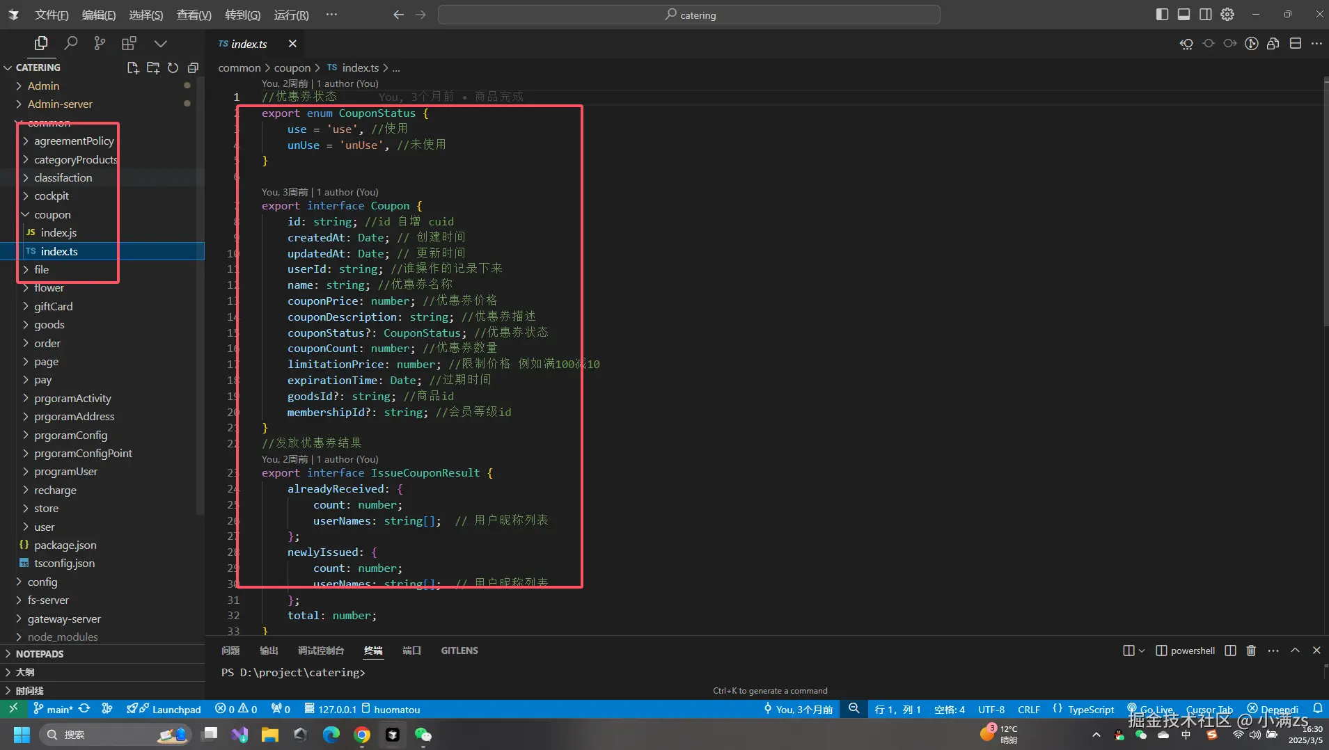Go back in navigation history
This screenshot has height=750, width=1329.
(398, 15)
